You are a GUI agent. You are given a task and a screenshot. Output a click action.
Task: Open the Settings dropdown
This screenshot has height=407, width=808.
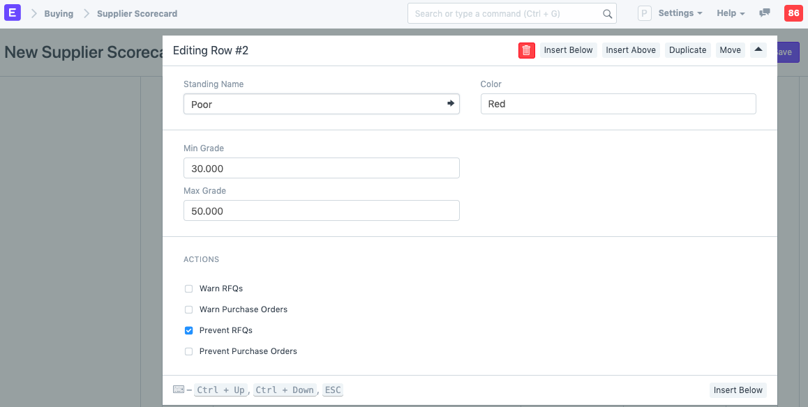pyautogui.click(x=675, y=13)
